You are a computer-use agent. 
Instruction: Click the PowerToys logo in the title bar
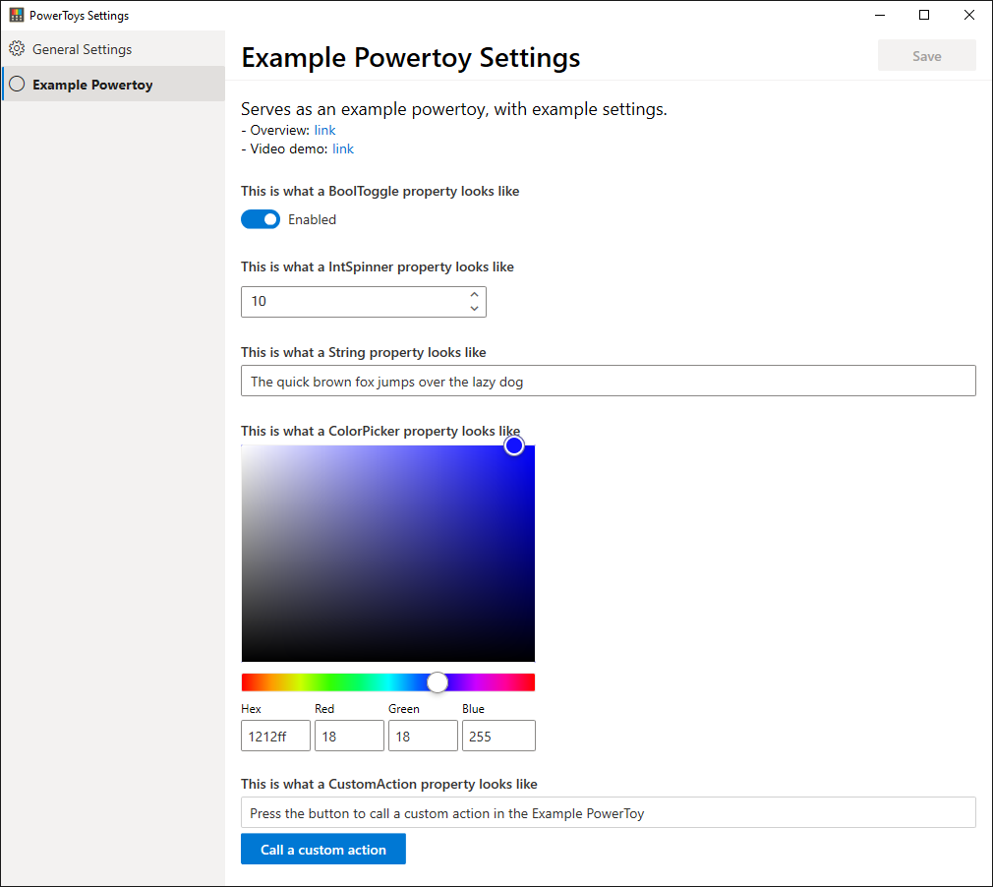(x=16, y=15)
